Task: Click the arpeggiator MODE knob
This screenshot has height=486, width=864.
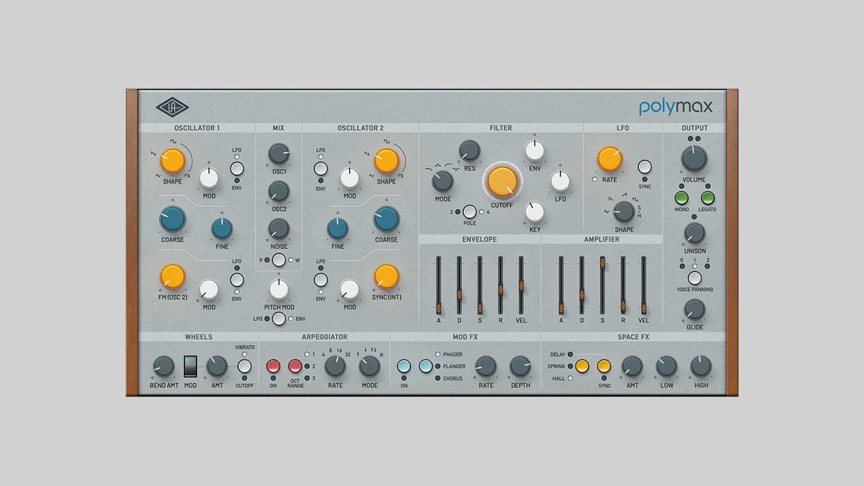Action: 369,366
